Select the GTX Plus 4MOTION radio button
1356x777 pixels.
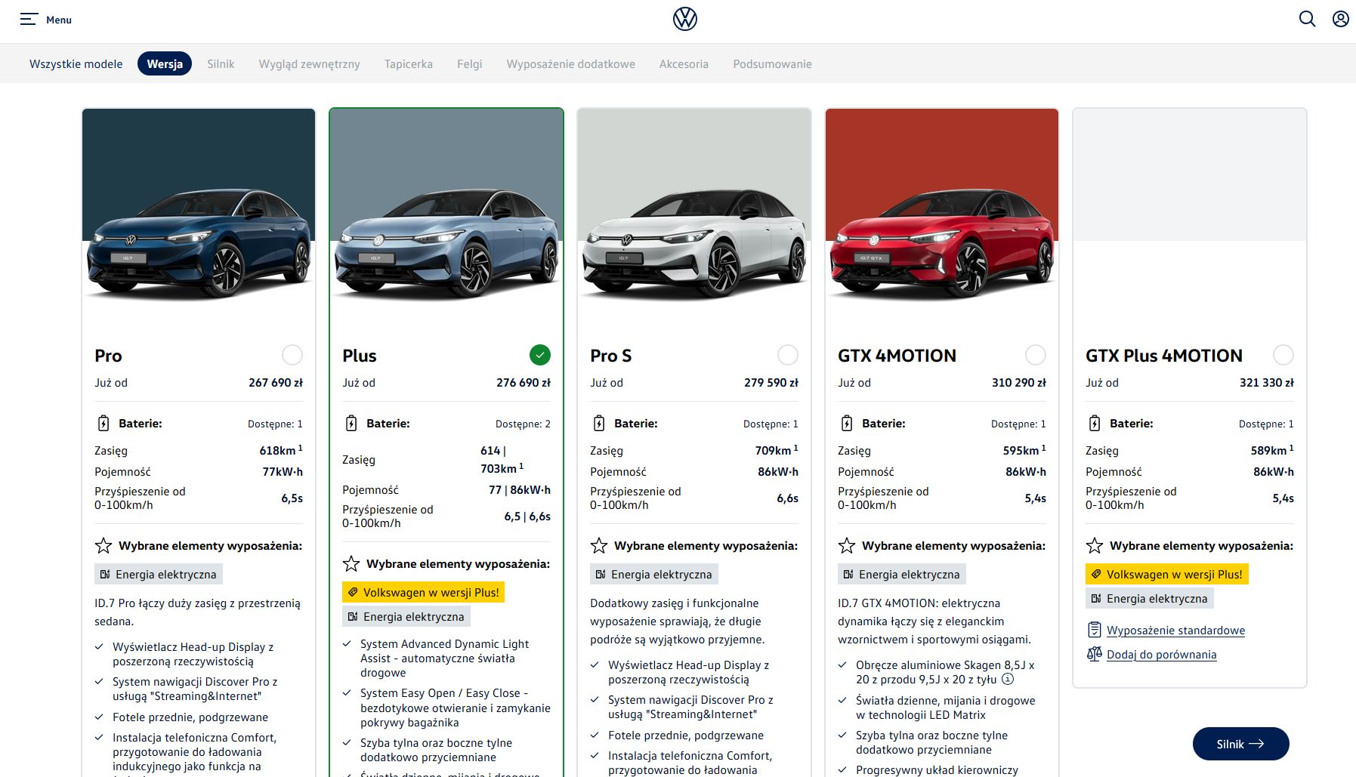click(x=1283, y=355)
